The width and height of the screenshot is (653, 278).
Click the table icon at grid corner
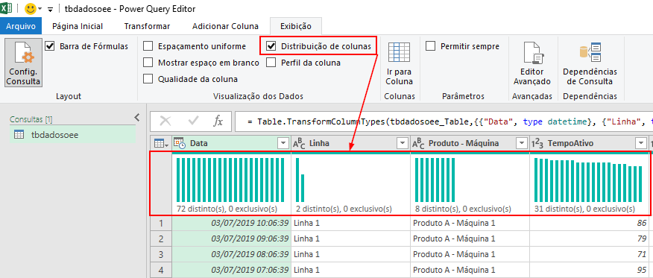(161, 144)
